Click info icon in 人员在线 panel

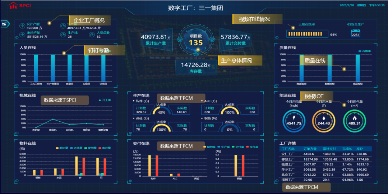(17, 85)
